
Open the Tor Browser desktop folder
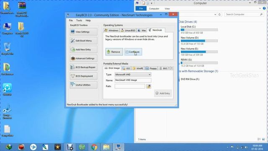[x=7, y=69]
